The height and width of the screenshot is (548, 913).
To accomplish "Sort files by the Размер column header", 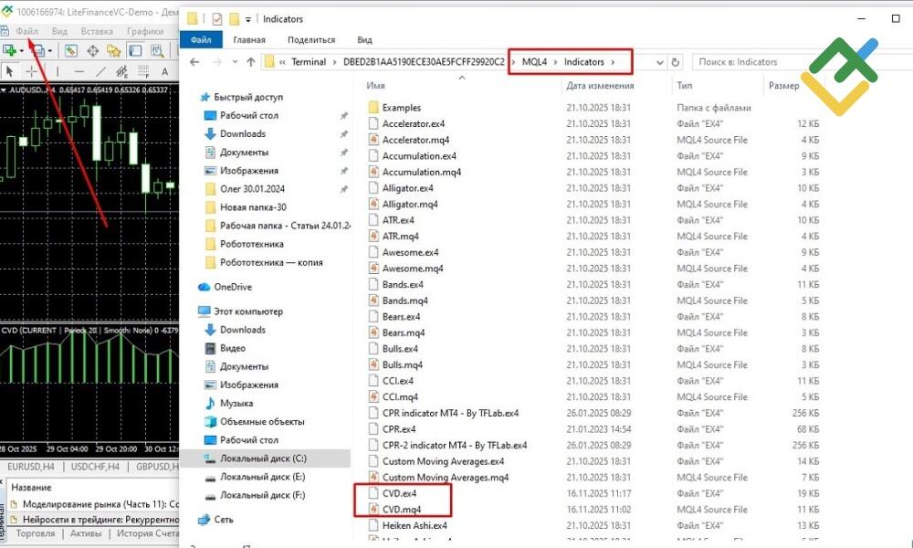I will click(783, 85).
